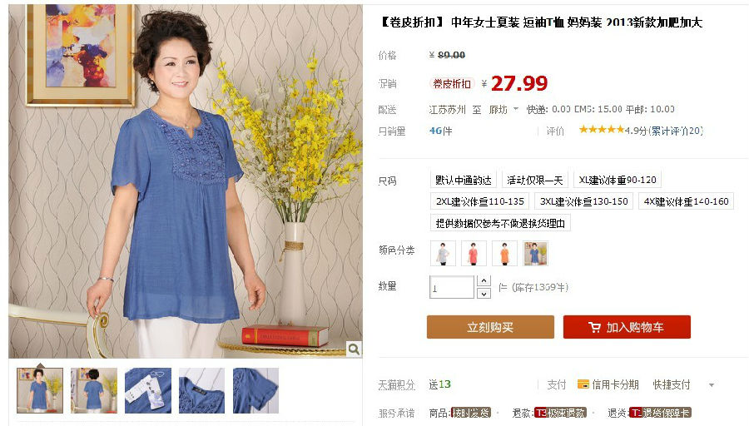This screenshot has height=426, width=749.
Task: Increase quantity with the up arrow
Action: [484, 281]
